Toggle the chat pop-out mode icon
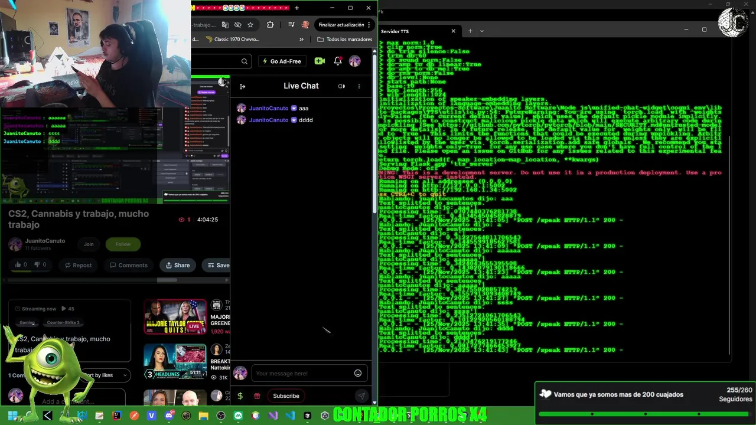756x425 pixels. tap(341, 86)
